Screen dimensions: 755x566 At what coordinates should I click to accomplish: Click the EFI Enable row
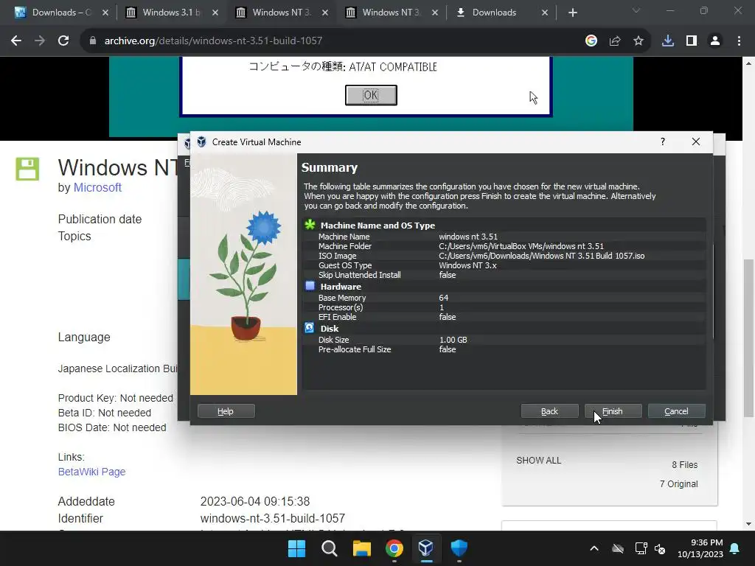pyautogui.click(x=504, y=317)
